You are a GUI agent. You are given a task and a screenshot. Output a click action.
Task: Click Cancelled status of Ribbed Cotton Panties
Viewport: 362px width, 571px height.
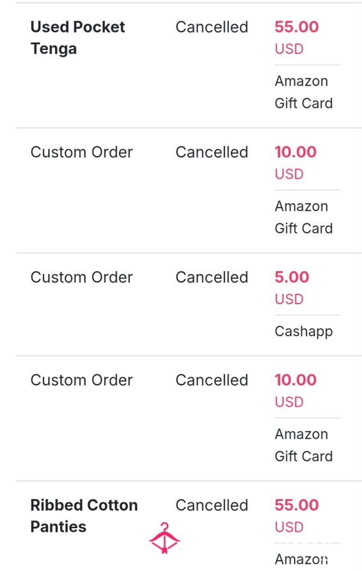point(212,505)
